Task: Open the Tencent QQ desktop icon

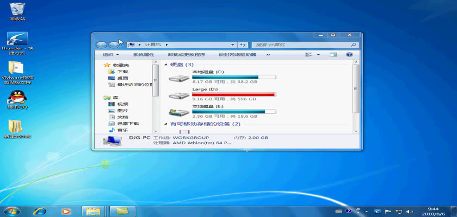Action: point(17,98)
